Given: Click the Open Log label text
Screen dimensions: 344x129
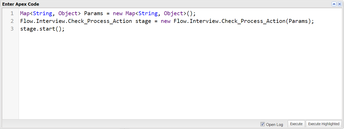Looking at the screenshot, I should point(274,124).
